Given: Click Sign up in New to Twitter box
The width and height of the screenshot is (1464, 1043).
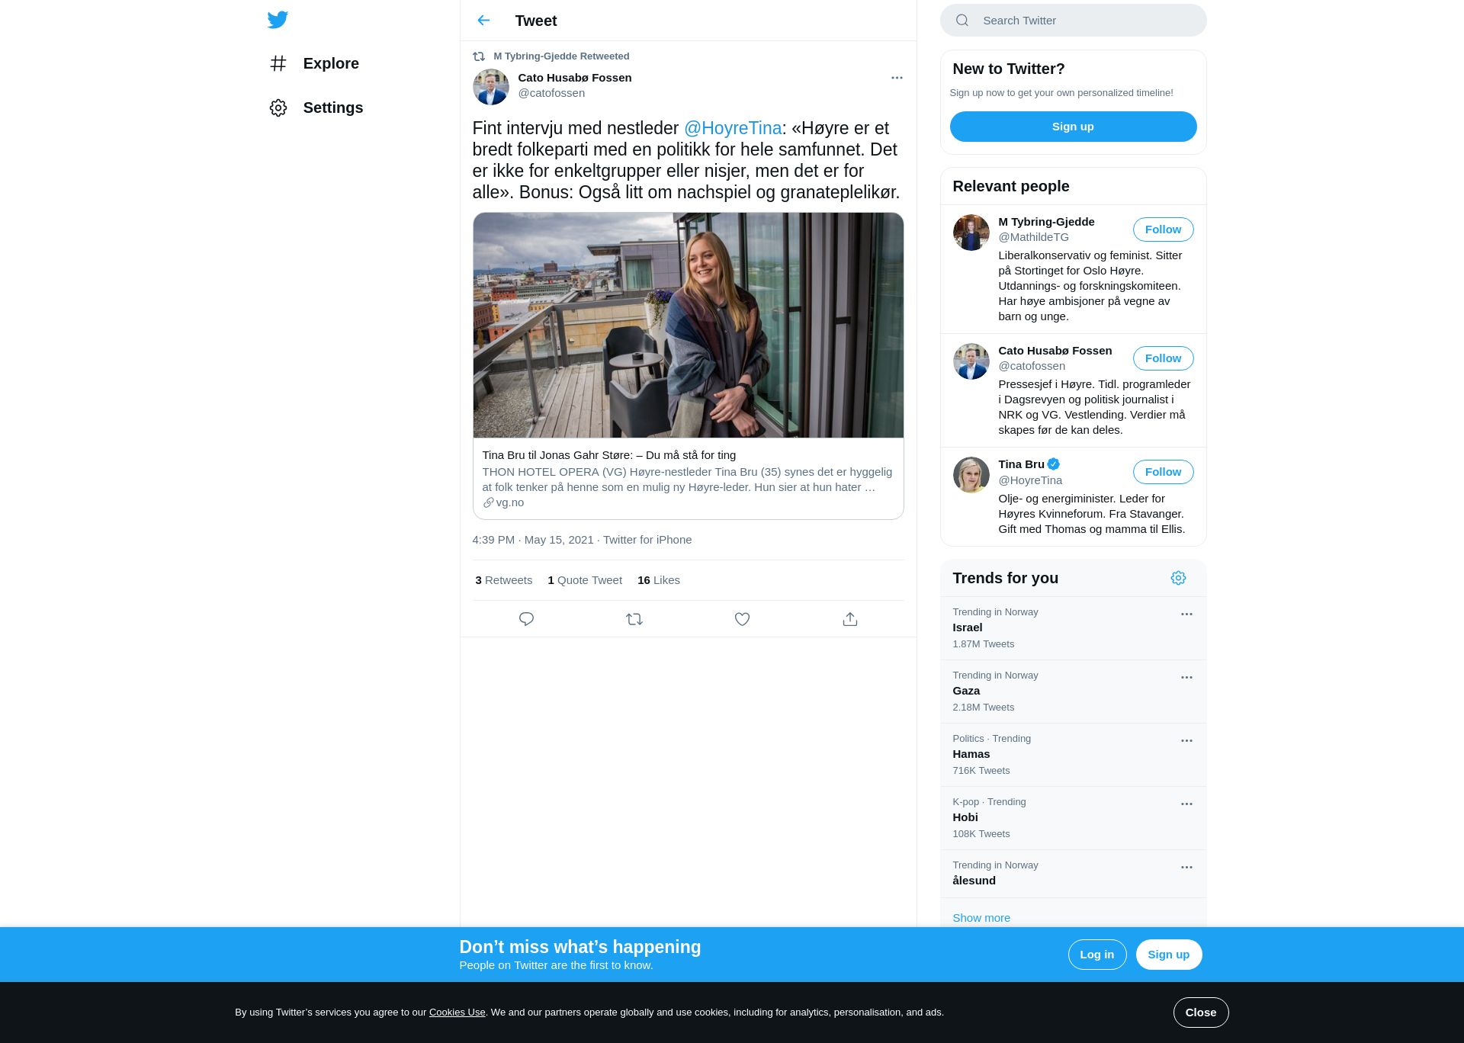Looking at the screenshot, I should coord(1073,127).
